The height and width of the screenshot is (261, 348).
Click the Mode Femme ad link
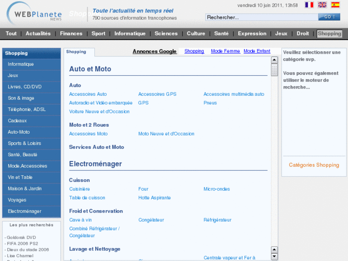[x=225, y=51]
